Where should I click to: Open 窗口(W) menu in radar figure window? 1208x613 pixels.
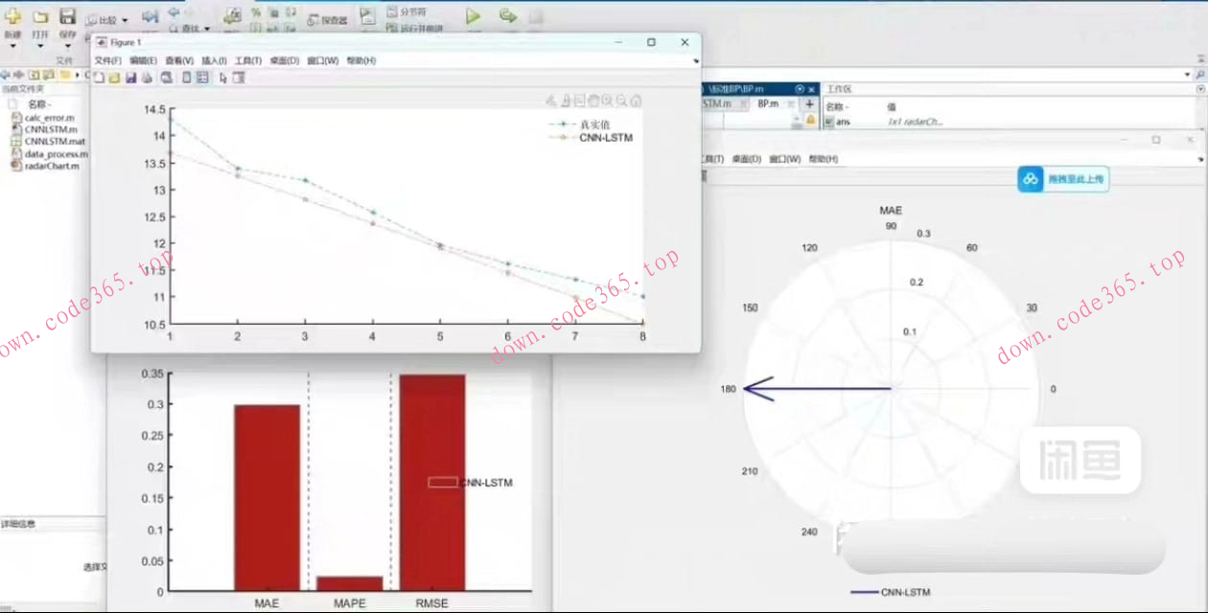click(x=785, y=159)
